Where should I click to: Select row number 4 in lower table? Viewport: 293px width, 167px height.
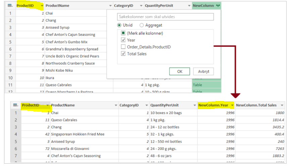point(16,134)
